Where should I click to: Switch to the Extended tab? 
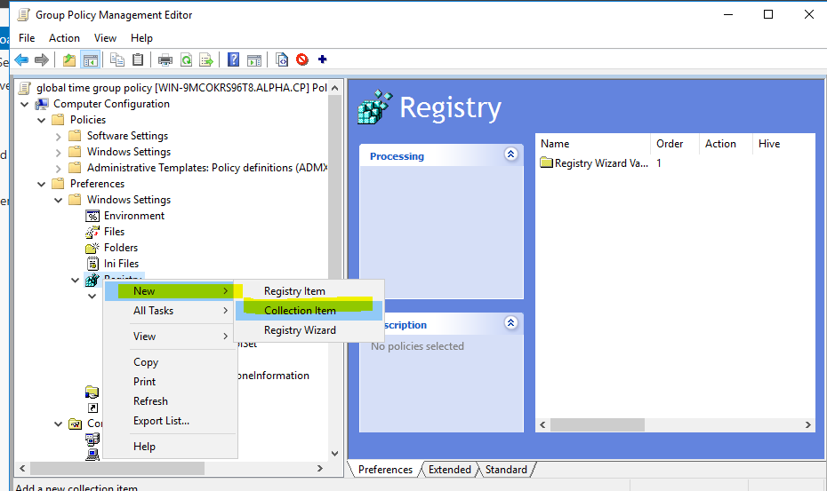[449, 470]
